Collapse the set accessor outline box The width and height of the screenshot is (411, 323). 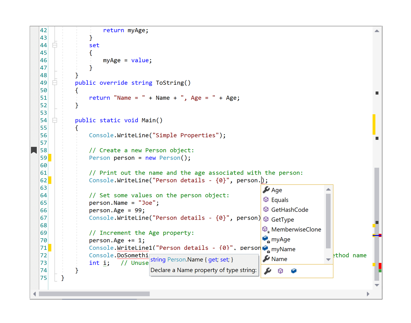coord(55,45)
